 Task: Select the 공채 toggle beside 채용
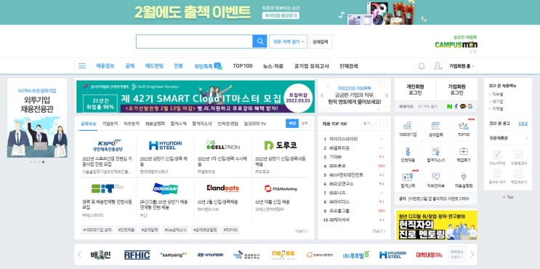(x=305, y=124)
